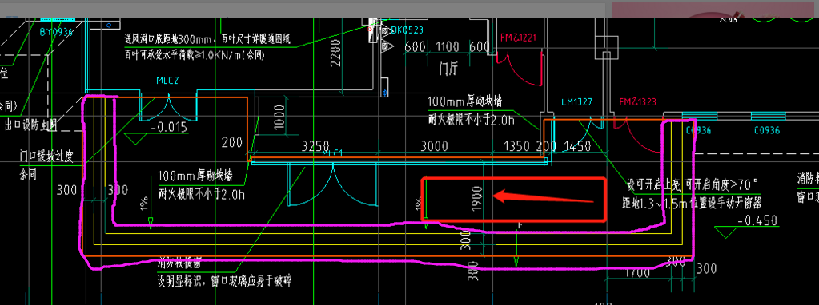
Task: Click the 1450 dimension text
Action: [577, 146]
